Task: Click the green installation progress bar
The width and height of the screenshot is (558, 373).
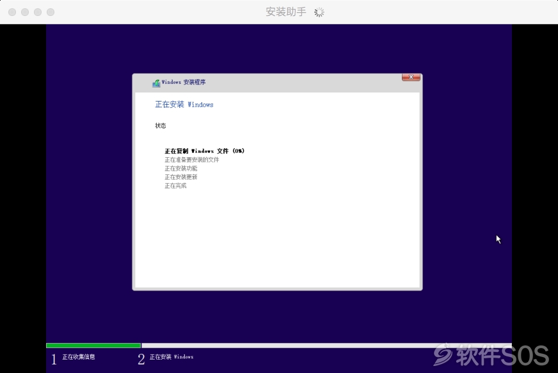Action: (93, 346)
